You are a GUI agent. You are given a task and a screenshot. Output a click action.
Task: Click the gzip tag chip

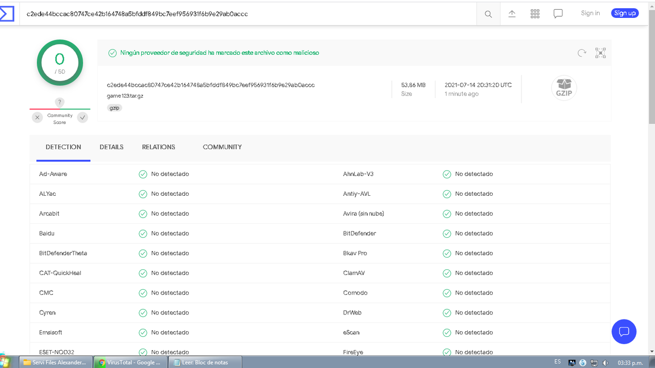pyautogui.click(x=114, y=108)
